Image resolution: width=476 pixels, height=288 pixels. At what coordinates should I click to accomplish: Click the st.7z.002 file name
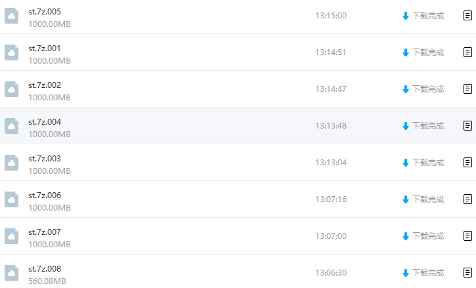coord(45,85)
